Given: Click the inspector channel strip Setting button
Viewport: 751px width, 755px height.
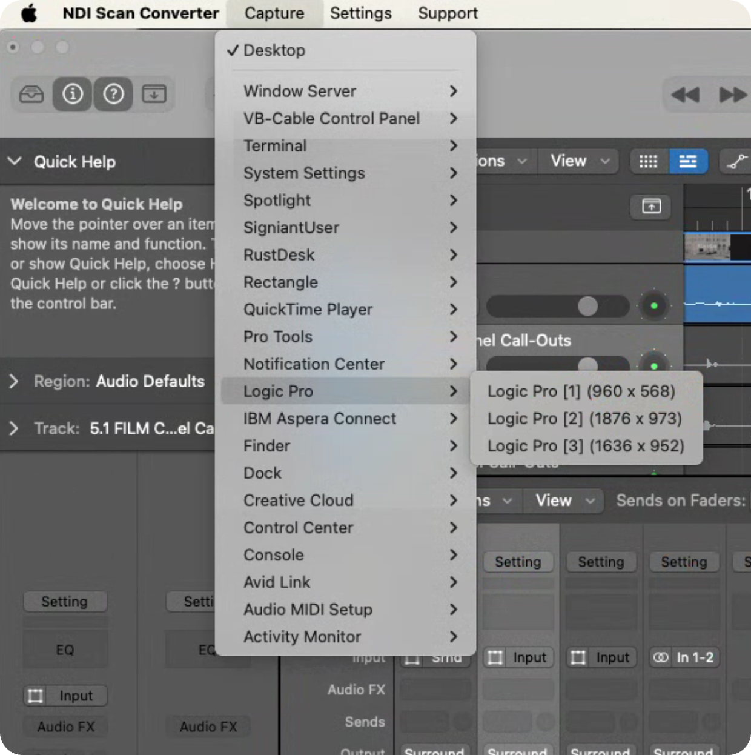Looking at the screenshot, I should 65,602.
